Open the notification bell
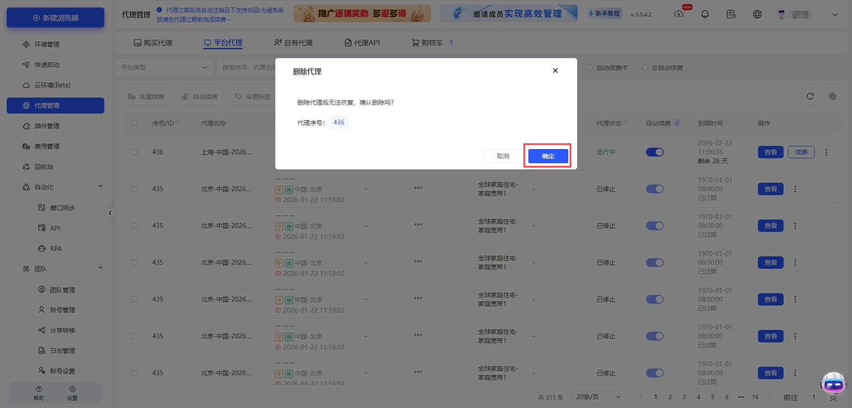This screenshot has height=408, width=852. pos(705,14)
